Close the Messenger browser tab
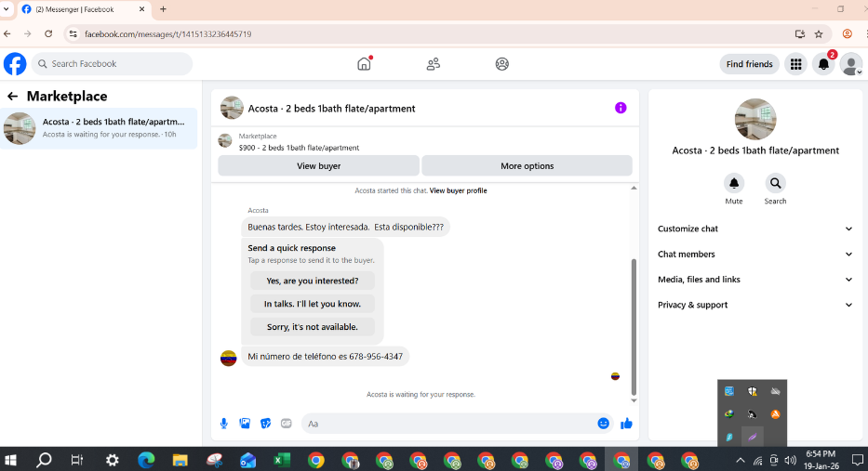The width and height of the screenshot is (868, 471). pyautogui.click(x=141, y=9)
